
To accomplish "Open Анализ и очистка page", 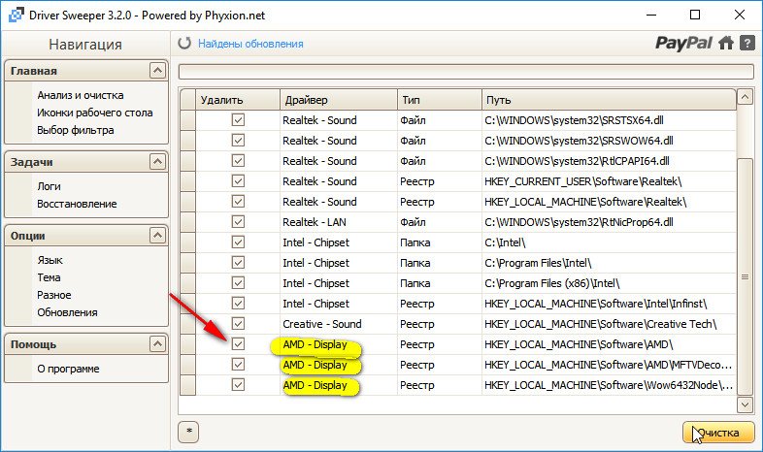I will click(81, 96).
